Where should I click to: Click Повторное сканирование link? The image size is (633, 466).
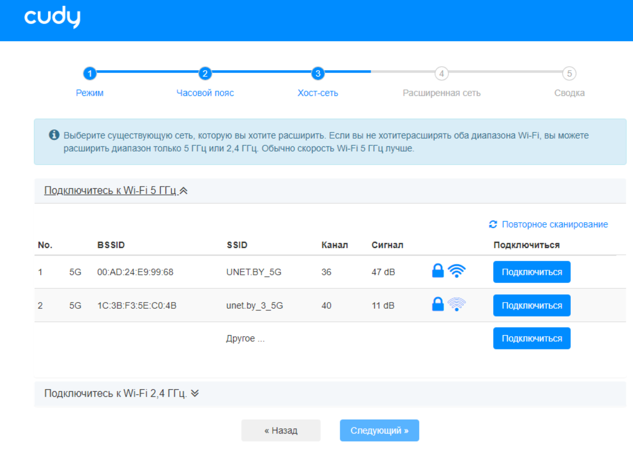[555, 224]
